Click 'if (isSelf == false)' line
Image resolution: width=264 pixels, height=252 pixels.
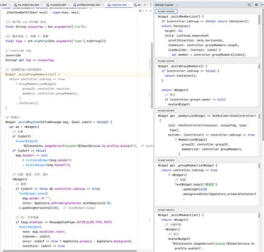(29, 151)
